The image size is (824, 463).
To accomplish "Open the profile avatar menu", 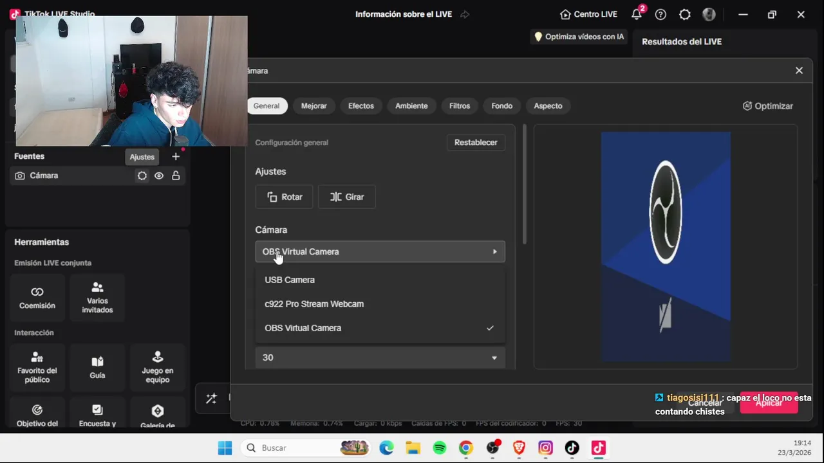I will click(x=709, y=14).
